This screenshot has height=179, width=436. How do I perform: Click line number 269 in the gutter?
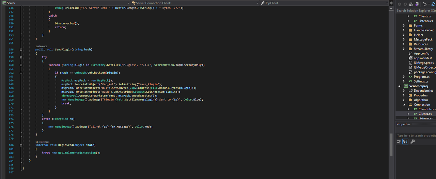[x=11, y=100]
